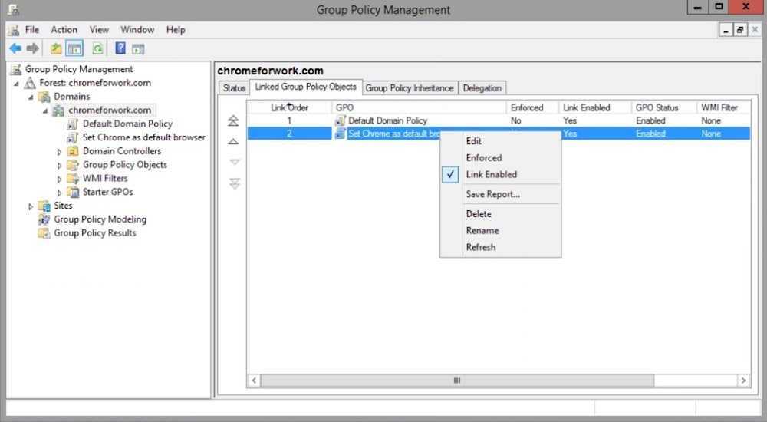The image size is (767, 422).
Task: Click the Domain Controllers folder icon
Action: [73, 151]
